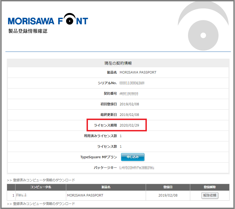Click the TypeSquare MPプラン label
Image resolution: width=235 pixels, height=209 pixels.
pyautogui.click(x=99, y=157)
